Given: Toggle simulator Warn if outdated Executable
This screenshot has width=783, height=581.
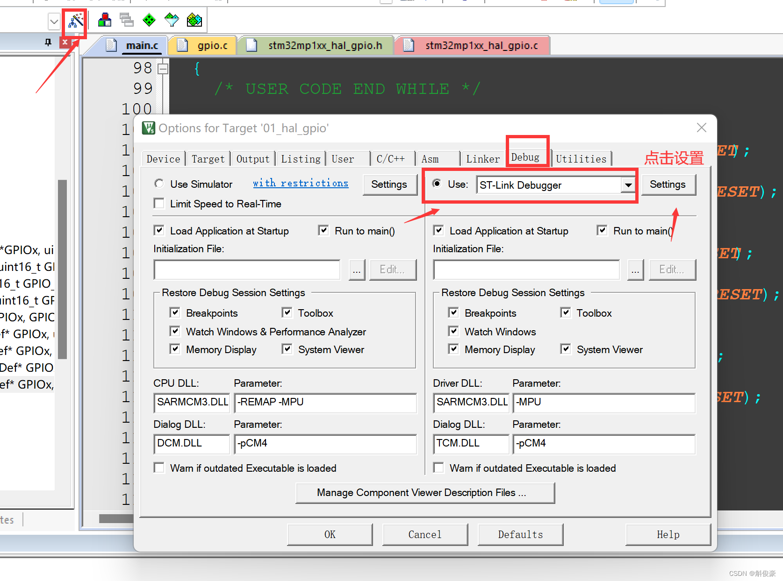Looking at the screenshot, I should (x=159, y=468).
